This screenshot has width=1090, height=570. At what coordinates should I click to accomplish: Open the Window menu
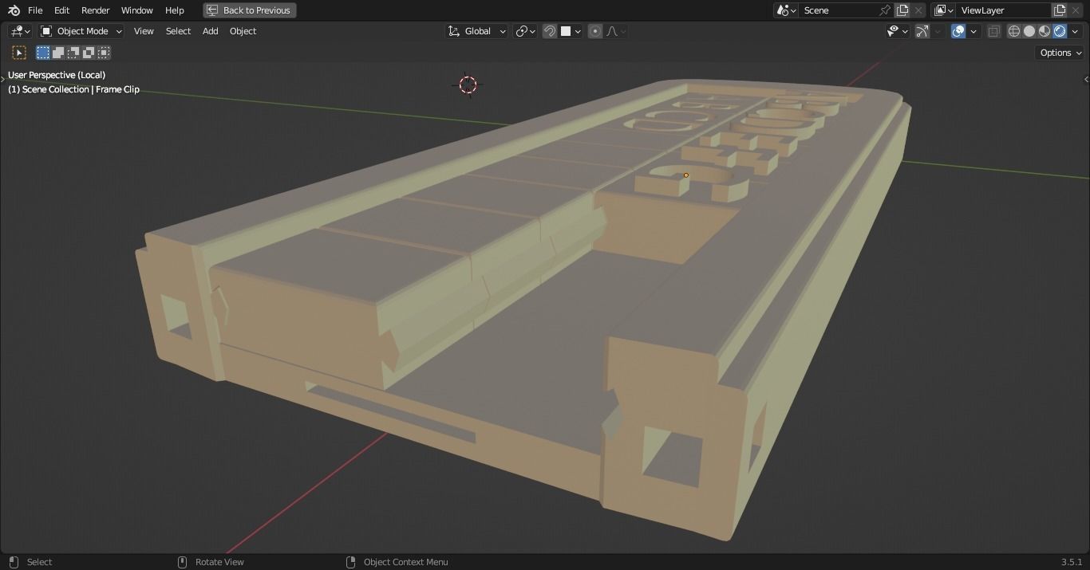[136, 10]
